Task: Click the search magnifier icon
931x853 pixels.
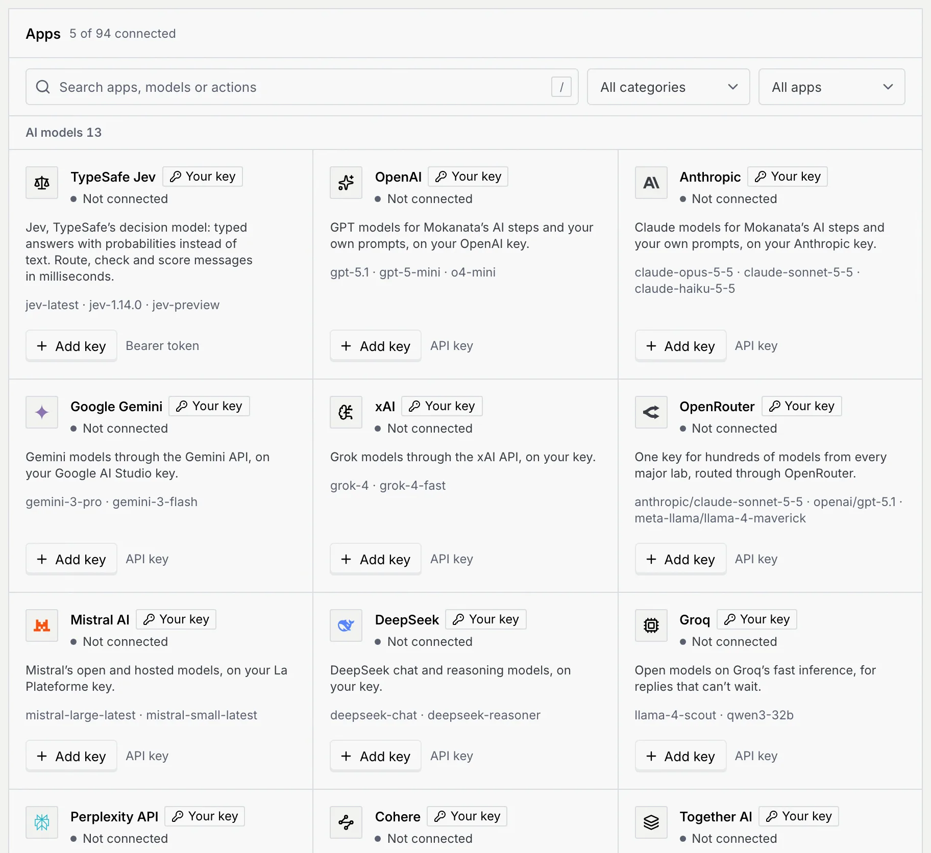Action: point(43,87)
